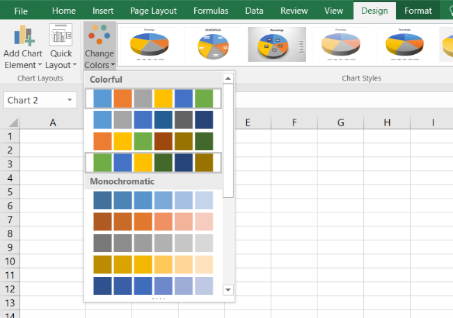Select the gray Monochromatic palette row
This screenshot has width=453, height=318.
coord(152,243)
